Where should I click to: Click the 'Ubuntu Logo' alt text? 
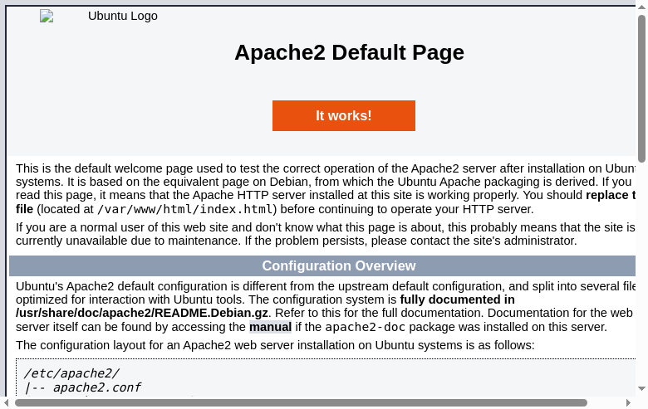(x=123, y=16)
